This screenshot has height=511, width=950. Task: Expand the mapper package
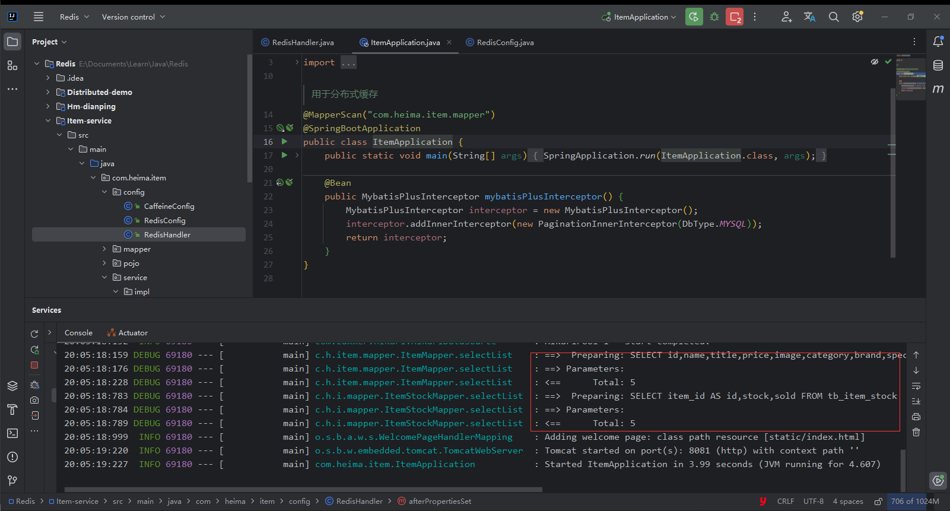click(x=104, y=249)
